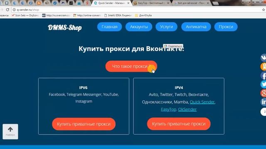The image size is (266, 149).
Task: Share via the LinkedIn icon
Action: pos(263,102)
